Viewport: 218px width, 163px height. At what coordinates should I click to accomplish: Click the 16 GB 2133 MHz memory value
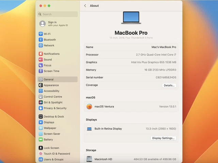[160, 70]
